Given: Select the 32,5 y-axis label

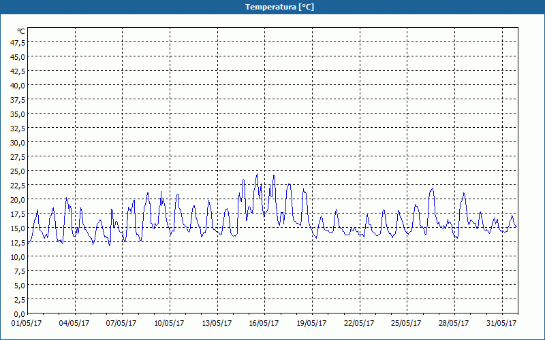Looking at the screenshot, I should tap(18, 129).
